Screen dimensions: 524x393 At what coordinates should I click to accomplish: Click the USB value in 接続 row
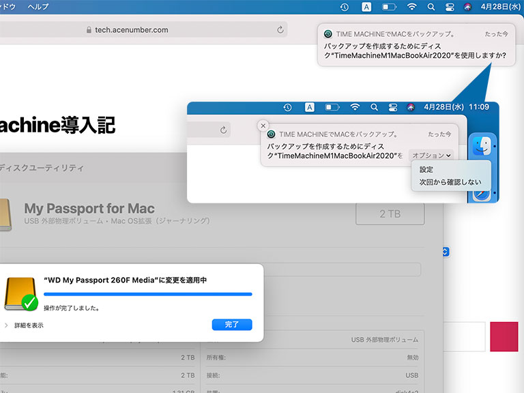pyautogui.click(x=411, y=375)
